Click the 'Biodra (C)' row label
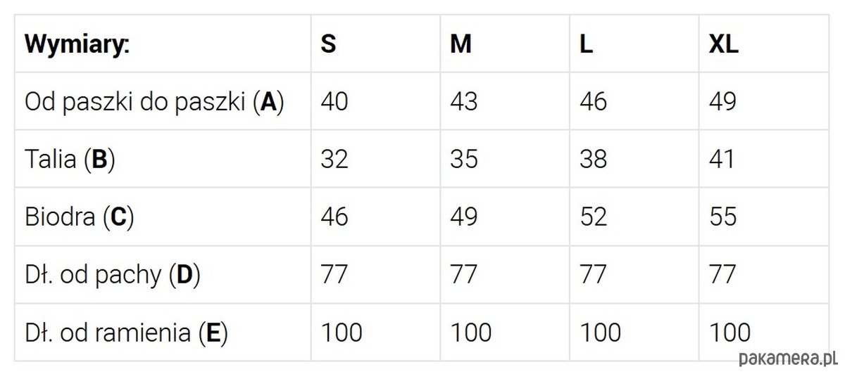 [80, 217]
